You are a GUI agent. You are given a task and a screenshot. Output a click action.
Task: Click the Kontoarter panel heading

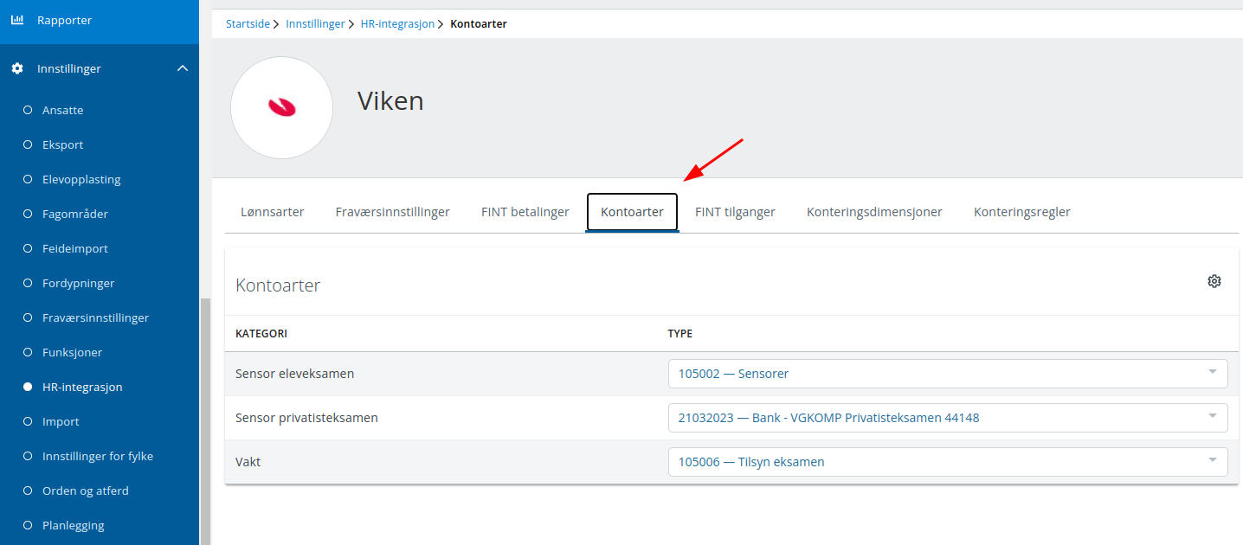[278, 285]
